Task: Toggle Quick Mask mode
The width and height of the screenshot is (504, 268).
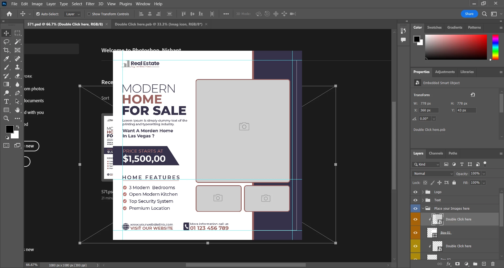Action: [6, 146]
